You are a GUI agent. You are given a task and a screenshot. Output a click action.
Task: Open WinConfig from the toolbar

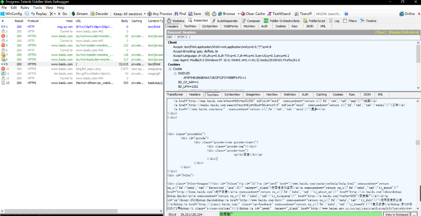12,14
